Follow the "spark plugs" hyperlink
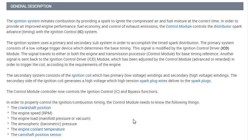248x140 pixels. click(x=201, y=81)
